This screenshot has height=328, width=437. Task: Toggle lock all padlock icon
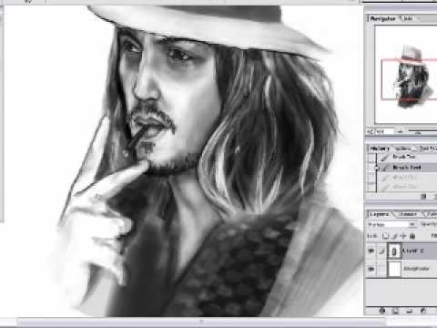tap(412, 236)
